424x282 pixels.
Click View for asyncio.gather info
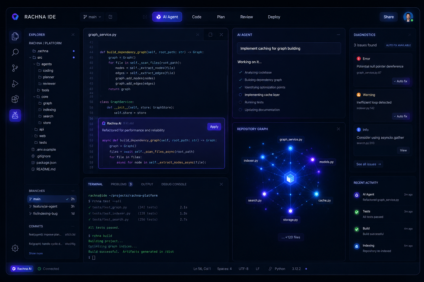403,150
